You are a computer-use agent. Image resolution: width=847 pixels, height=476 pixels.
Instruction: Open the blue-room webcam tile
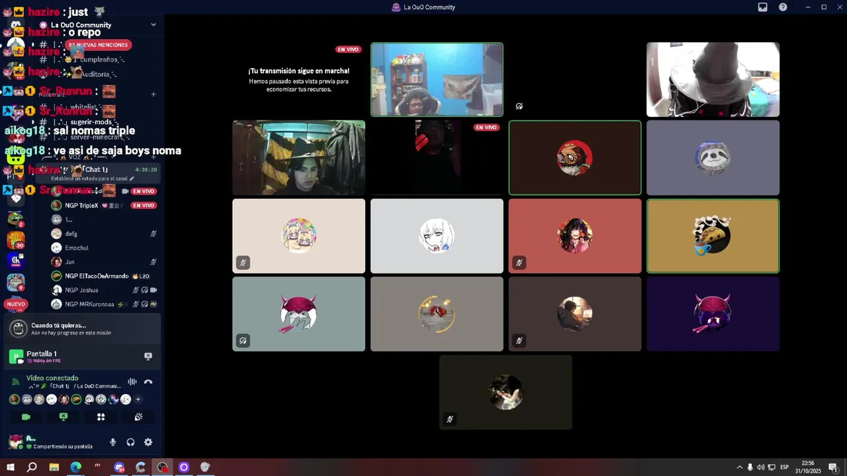(437, 79)
